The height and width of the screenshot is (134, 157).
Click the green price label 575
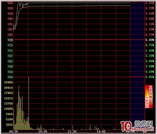10,45
